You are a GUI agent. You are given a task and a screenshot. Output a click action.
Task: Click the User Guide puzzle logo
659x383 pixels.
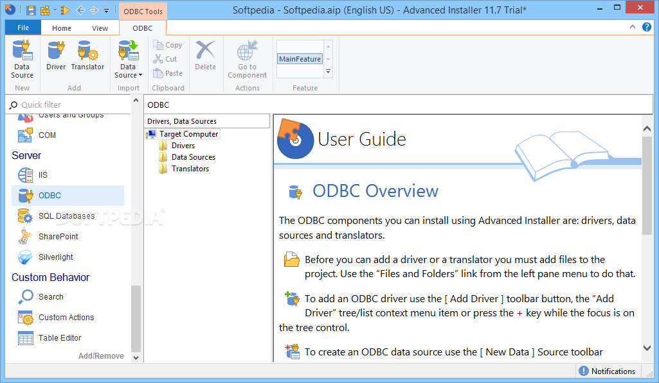click(295, 139)
